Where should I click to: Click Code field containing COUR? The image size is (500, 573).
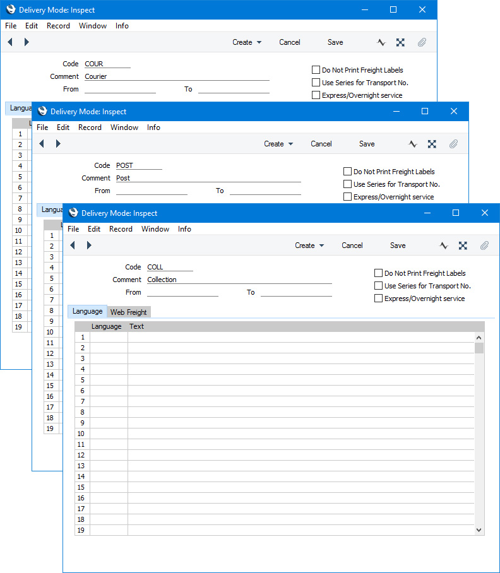107,64
